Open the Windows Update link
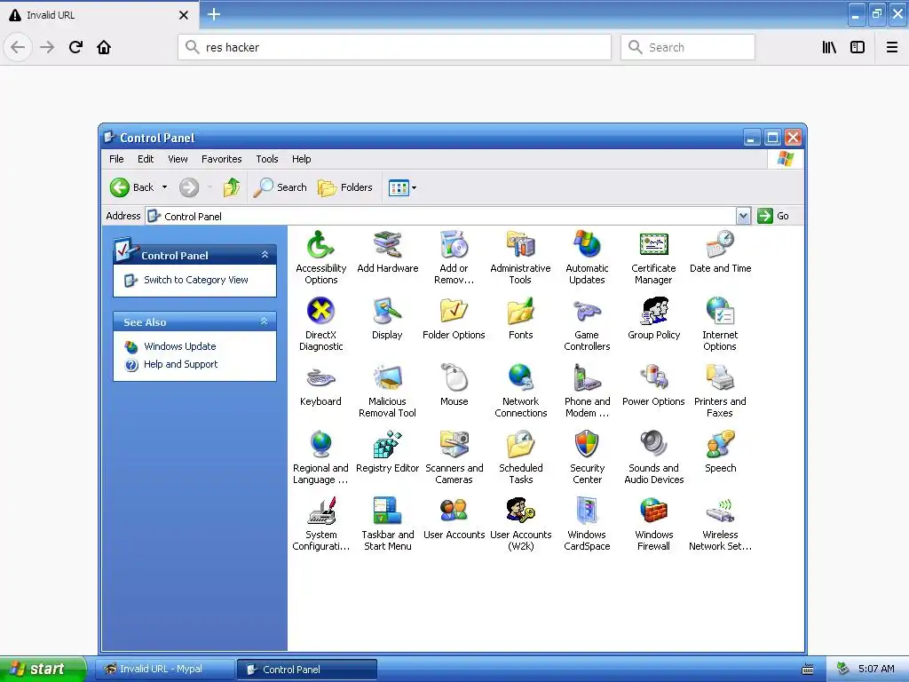Screen dimensions: 909x682 179,346
